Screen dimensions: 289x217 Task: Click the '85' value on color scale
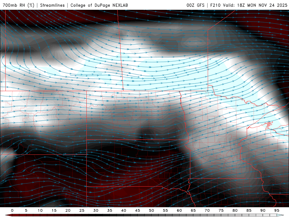tap(249, 210)
